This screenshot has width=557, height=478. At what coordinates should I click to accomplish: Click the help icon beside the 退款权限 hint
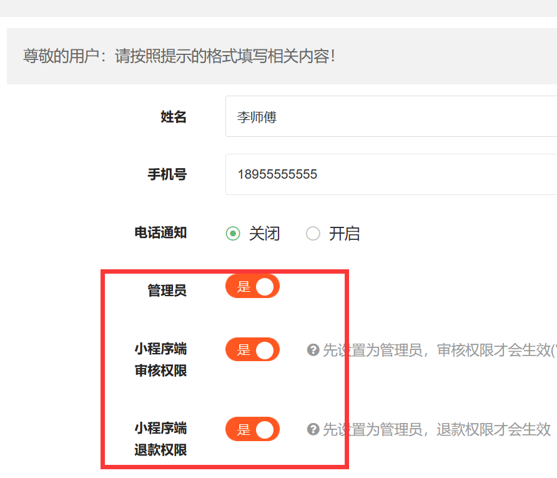click(313, 429)
